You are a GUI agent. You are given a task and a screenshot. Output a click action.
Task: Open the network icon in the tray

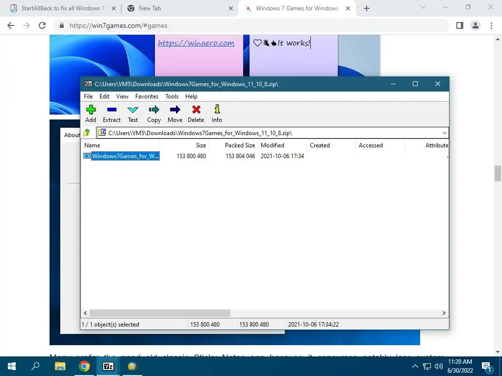pos(427,366)
